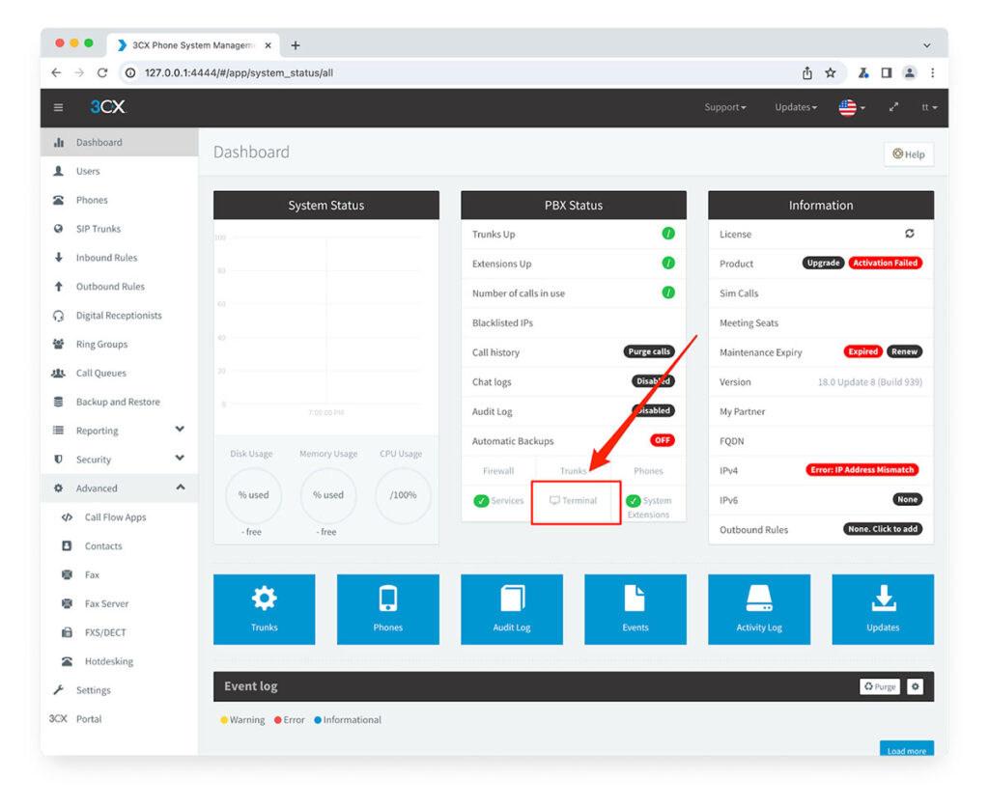Click the license refresh icon

pyautogui.click(x=910, y=234)
